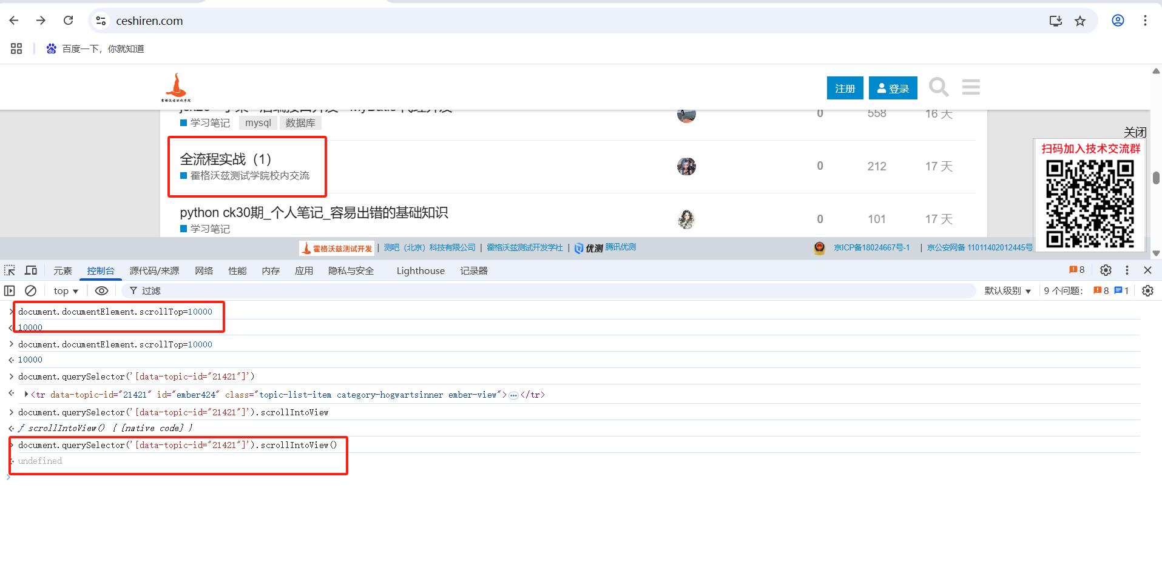Switch to the Lighthouse tab
The image size is (1162, 579).
[x=421, y=271]
